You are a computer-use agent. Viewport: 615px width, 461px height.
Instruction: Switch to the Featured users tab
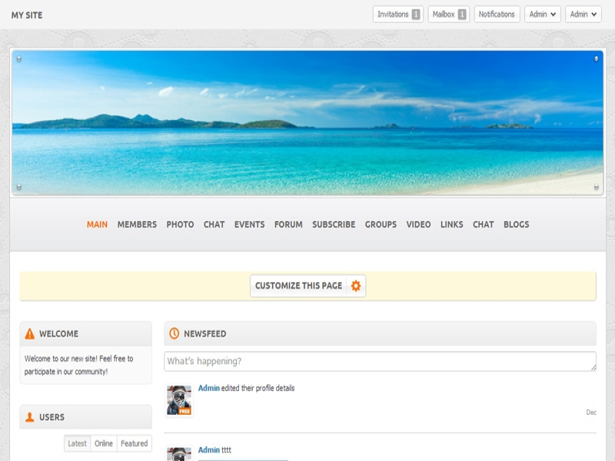point(134,443)
